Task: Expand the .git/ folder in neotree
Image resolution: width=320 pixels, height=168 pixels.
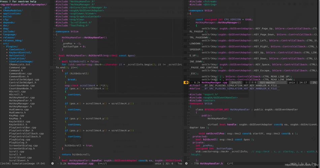Action: (1, 7)
